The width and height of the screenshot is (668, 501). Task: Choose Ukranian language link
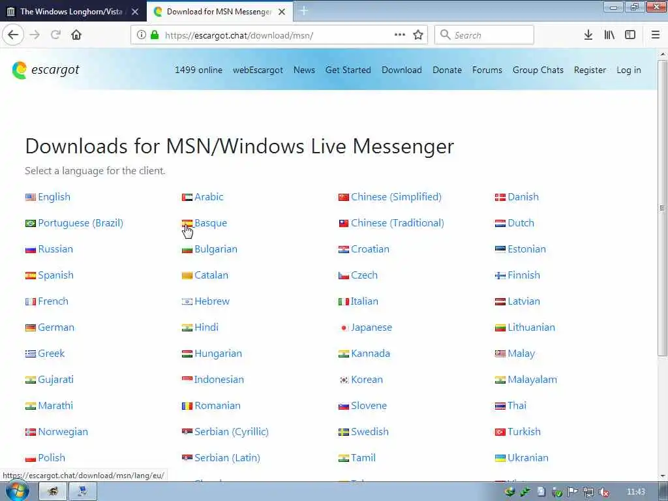coord(528,457)
